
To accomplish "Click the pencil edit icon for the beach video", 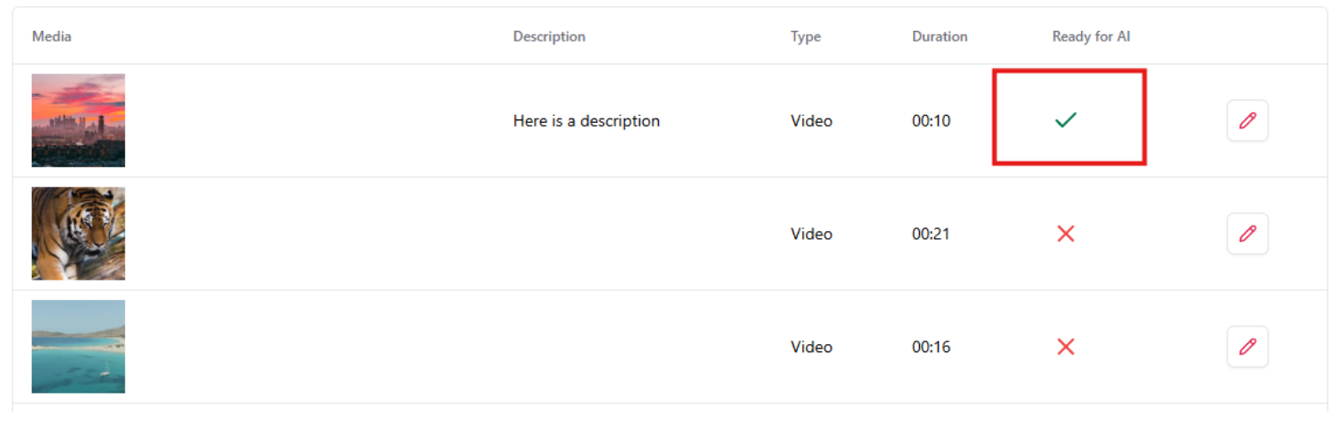I will pyautogui.click(x=1247, y=347).
